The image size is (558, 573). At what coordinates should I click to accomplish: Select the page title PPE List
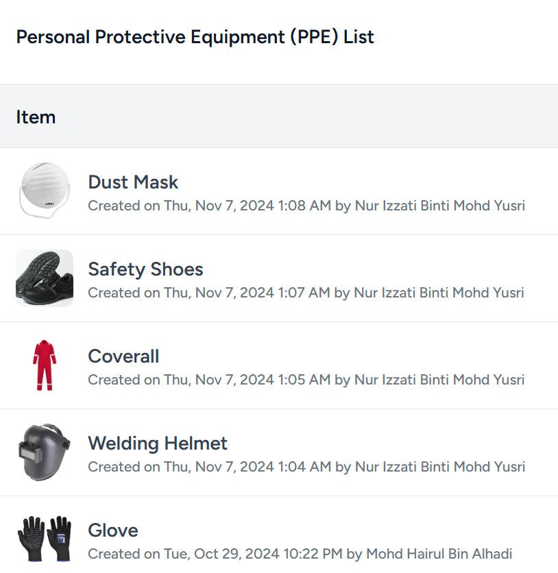point(195,37)
